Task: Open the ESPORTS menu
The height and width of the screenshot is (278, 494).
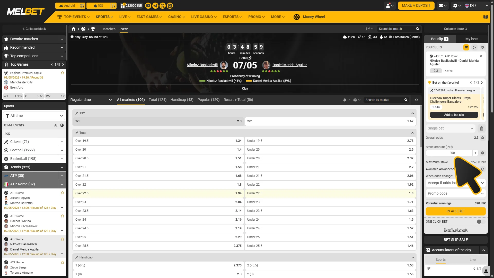Action: coord(232,17)
